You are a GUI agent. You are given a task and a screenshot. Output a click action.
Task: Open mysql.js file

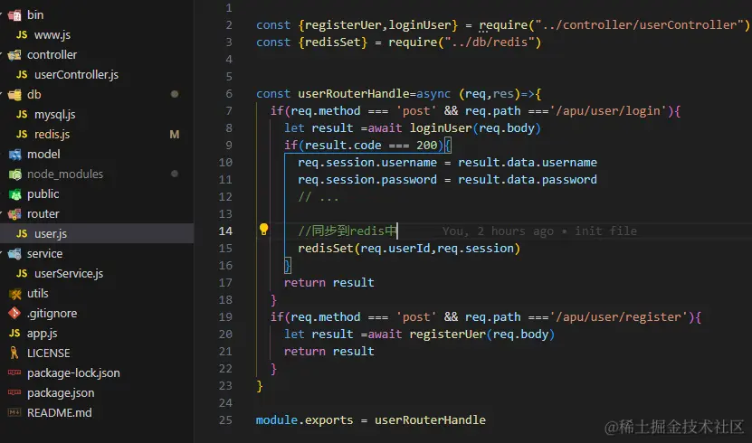[x=54, y=115]
